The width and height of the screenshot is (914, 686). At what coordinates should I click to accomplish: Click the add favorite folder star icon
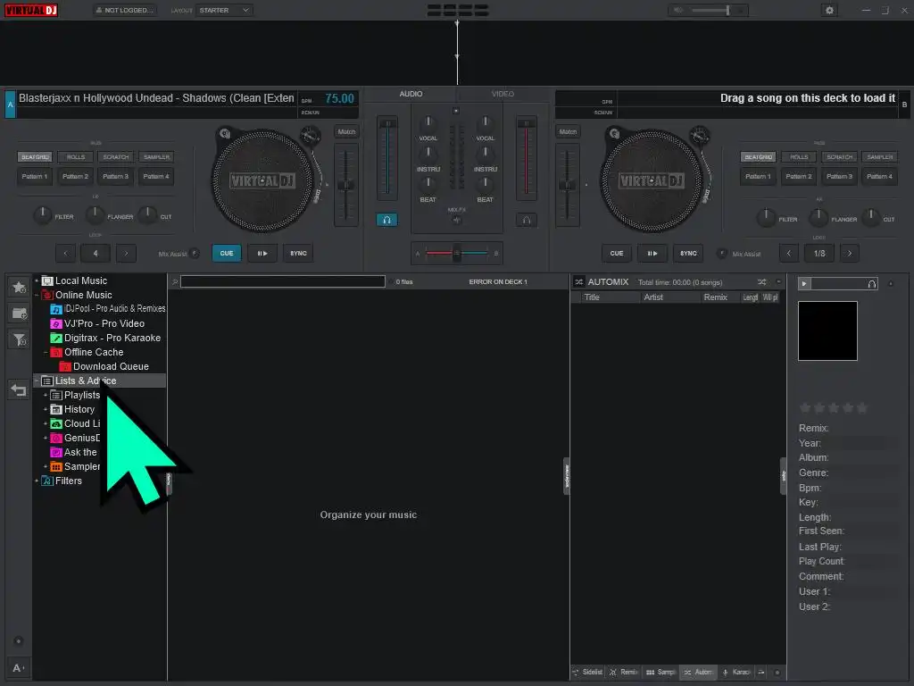point(20,287)
